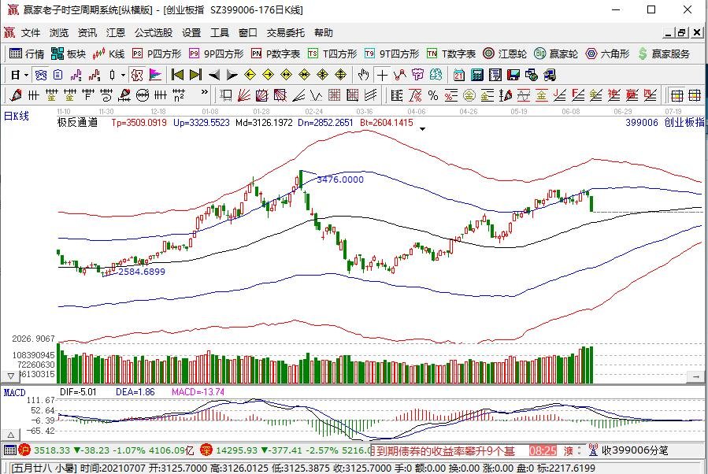Open the calendar icon

click(459, 75)
